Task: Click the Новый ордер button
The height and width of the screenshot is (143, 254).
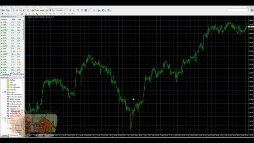Action: click(38, 10)
